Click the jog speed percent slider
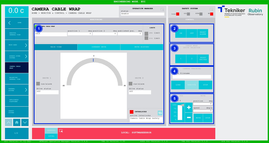Image resolution: width=269 pixels, height=143 pixels. click(180, 112)
